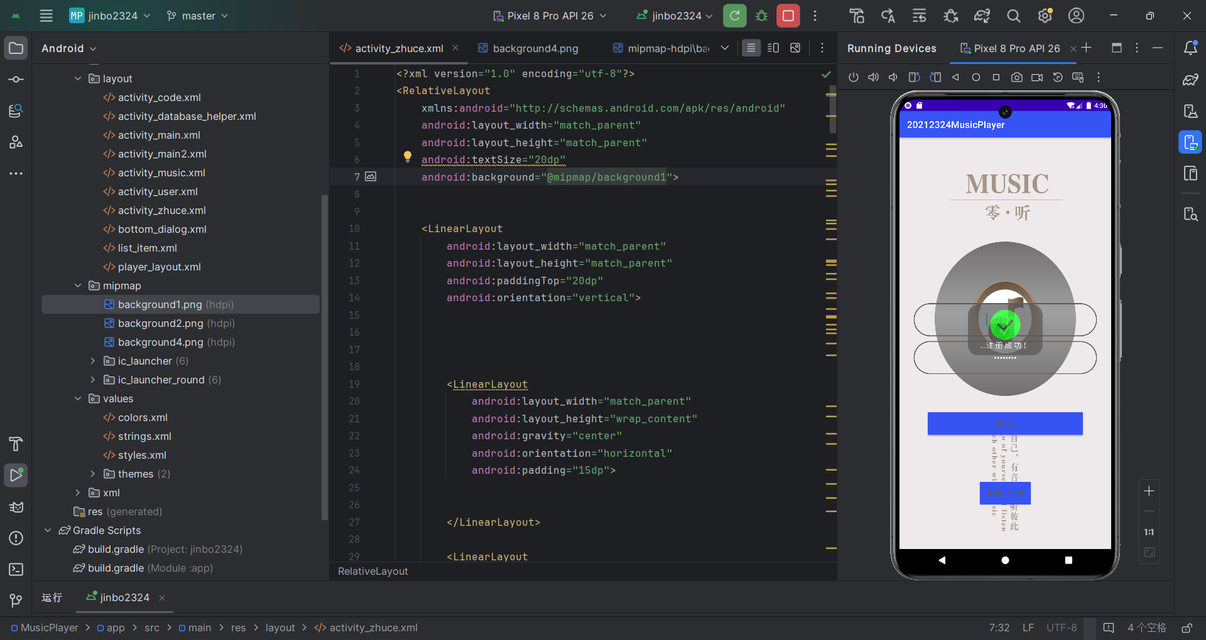Toggle the Running Devices side panel button
This screenshot has width=1206, height=640.
(x=1190, y=142)
